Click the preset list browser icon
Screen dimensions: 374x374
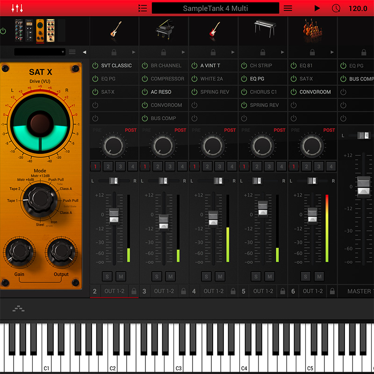tap(143, 8)
